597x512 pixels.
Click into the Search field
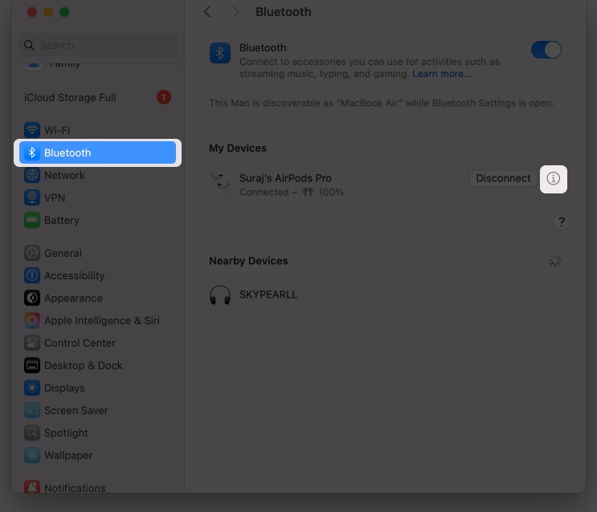pos(98,45)
